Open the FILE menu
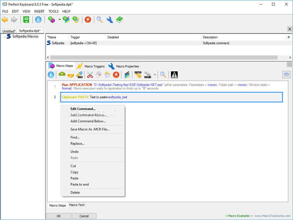Viewport: 293px width, 220px height. [x=5, y=11]
